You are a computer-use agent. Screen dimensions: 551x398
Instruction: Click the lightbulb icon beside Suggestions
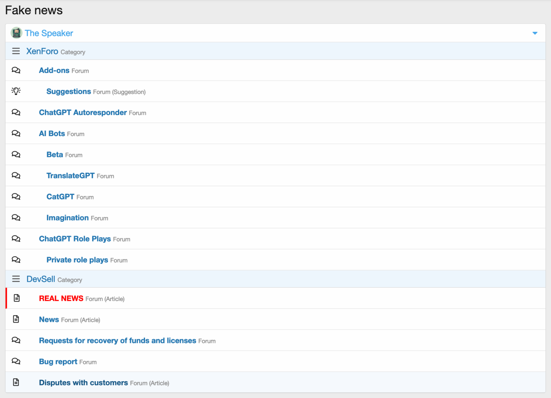16,91
